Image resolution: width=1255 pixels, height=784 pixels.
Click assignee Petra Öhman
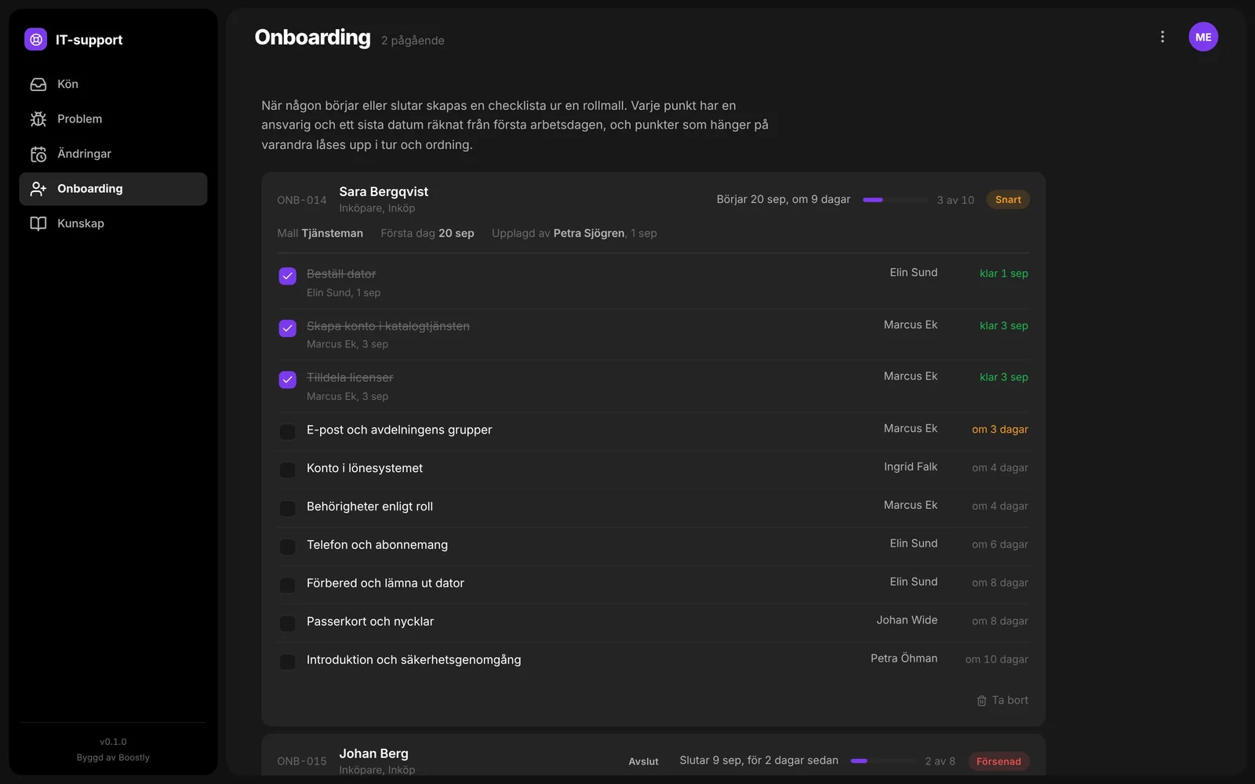point(904,659)
